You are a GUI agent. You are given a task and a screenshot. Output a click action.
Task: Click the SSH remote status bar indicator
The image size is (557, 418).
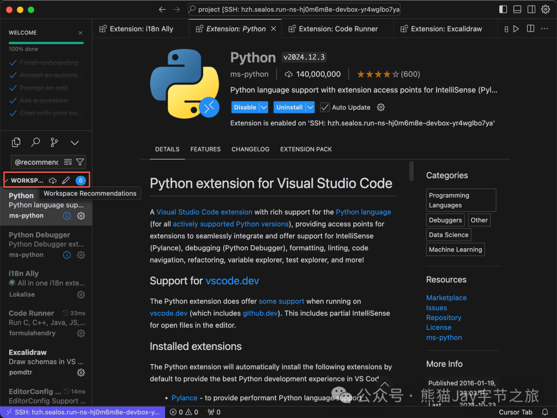83,412
